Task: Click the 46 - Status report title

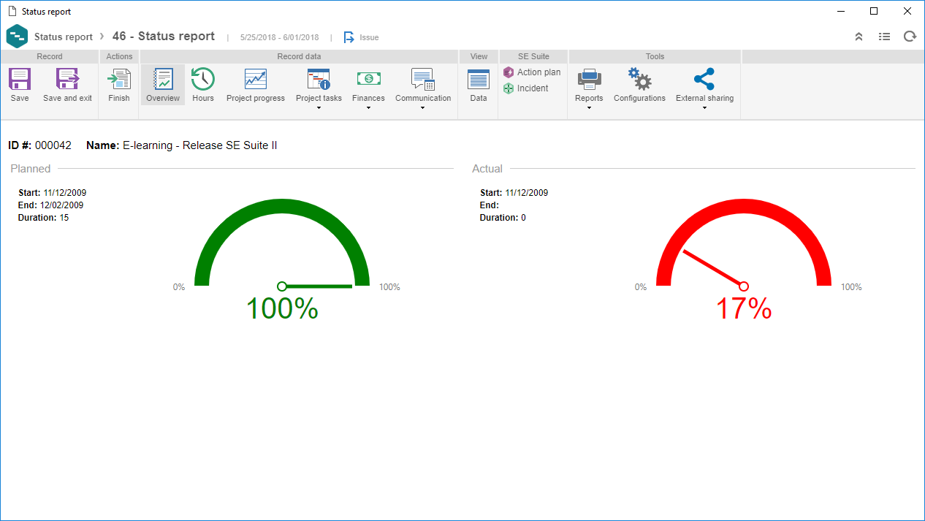Action: pos(164,37)
